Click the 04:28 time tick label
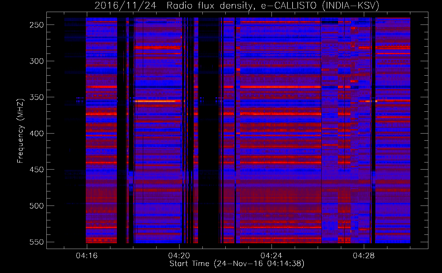 (364, 256)
